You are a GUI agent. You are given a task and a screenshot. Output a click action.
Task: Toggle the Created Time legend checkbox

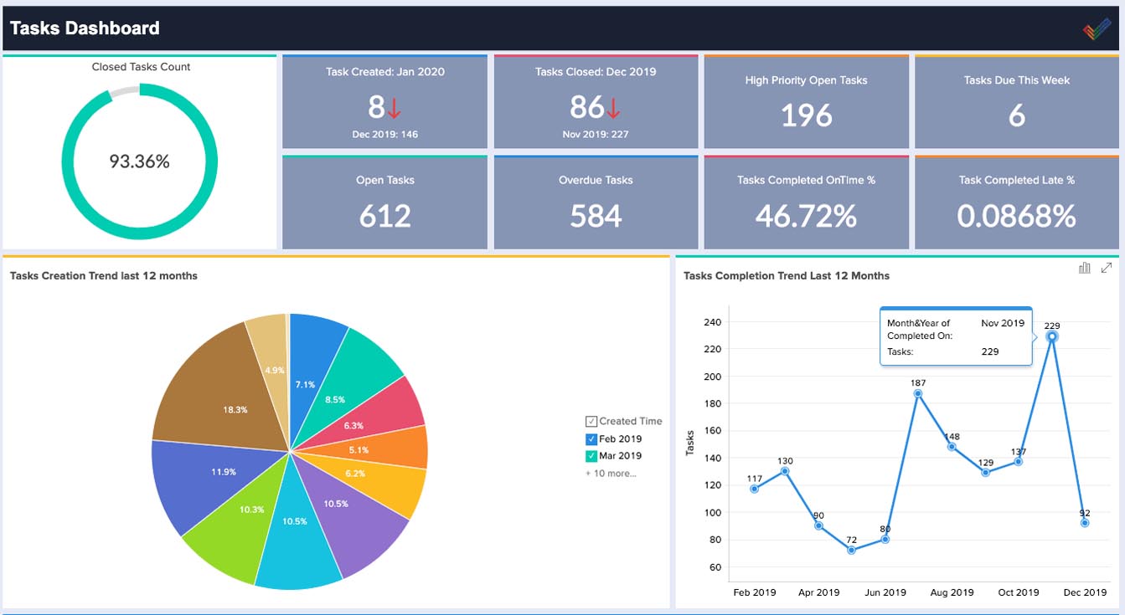pyautogui.click(x=591, y=422)
